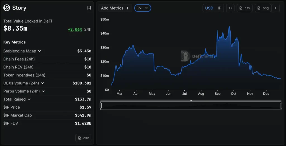Screen dimensions: 286x146
Task: Expand the Total Raised details
Action: pyautogui.click(x=29, y=99)
